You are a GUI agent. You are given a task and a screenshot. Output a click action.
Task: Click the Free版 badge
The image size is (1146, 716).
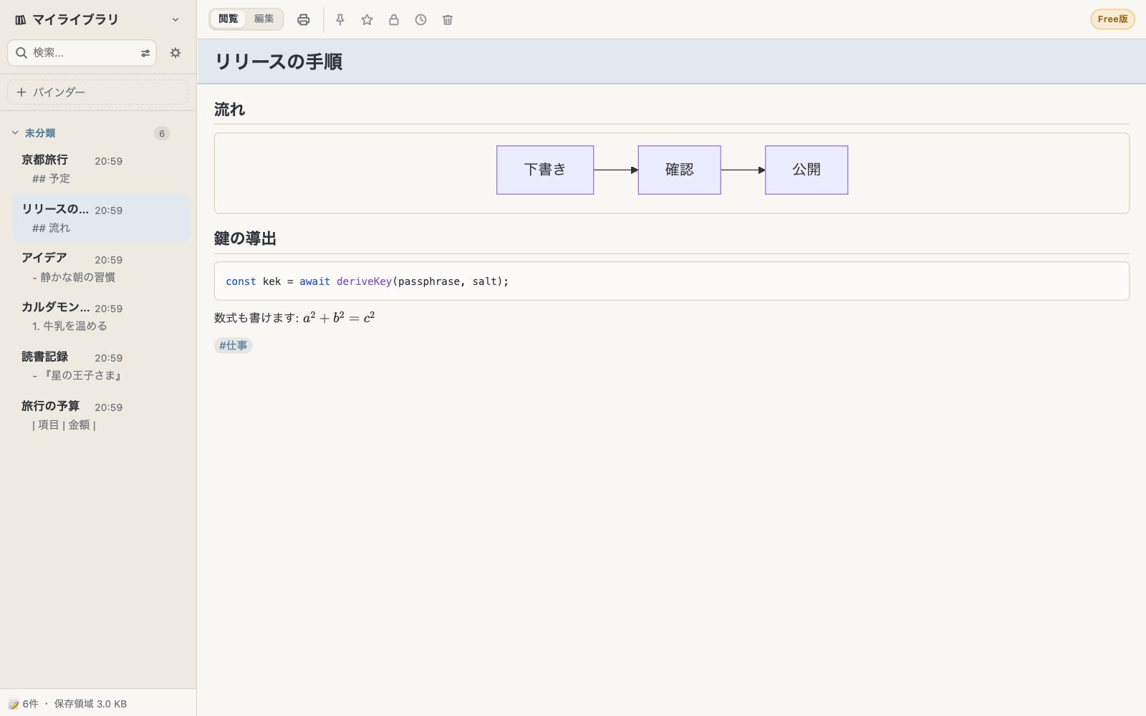pyautogui.click(x=1112, y=19)
